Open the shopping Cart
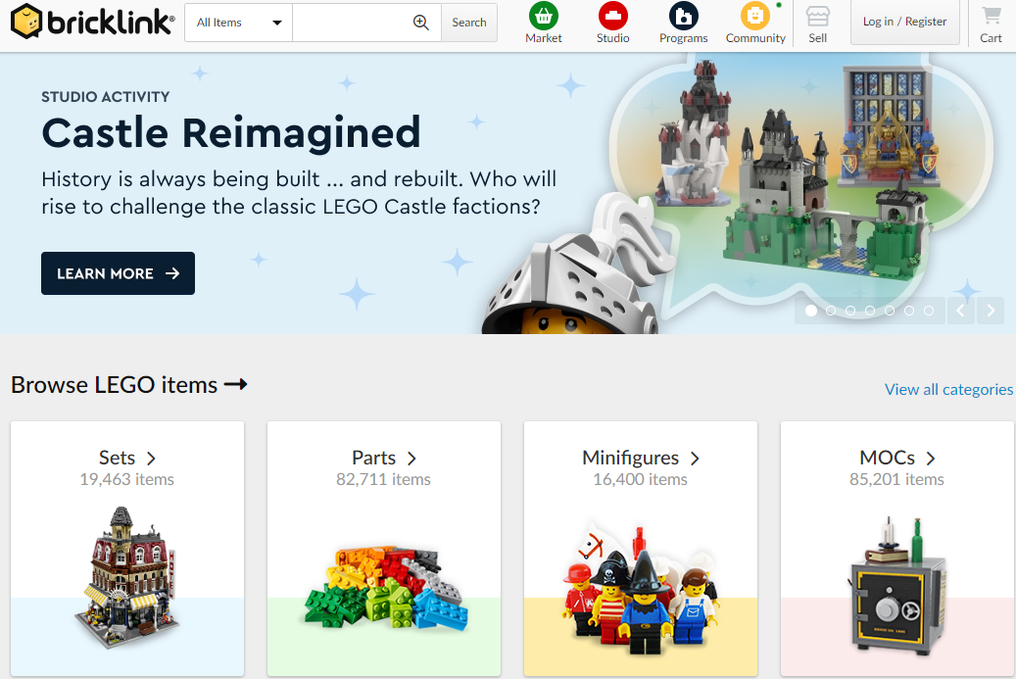This screenshot has width=1016, height=679. 991,24
